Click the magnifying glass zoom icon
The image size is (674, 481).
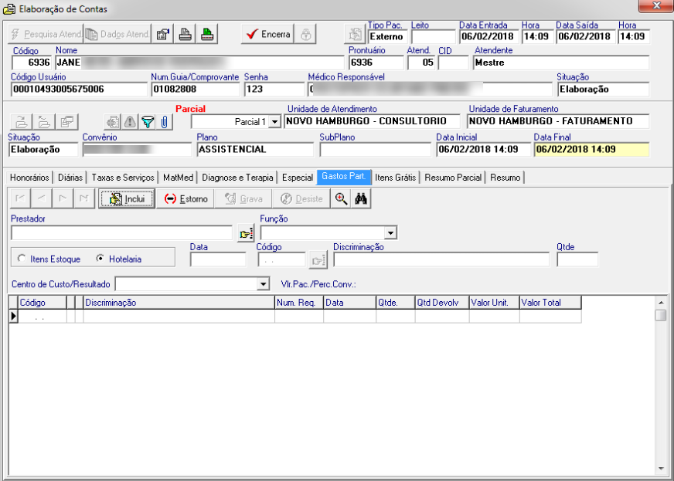pyautogui.click(x=342, y=198)
